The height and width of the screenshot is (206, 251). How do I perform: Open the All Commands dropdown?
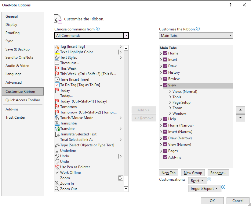(126, 35)
